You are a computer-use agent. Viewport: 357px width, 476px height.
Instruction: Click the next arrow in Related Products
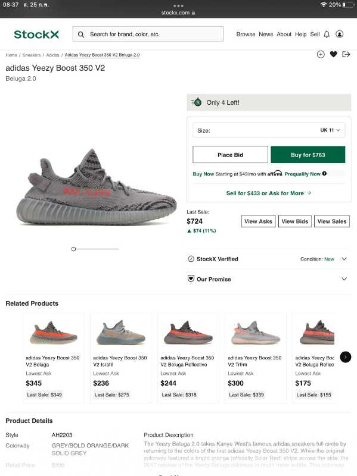(346, 357)
